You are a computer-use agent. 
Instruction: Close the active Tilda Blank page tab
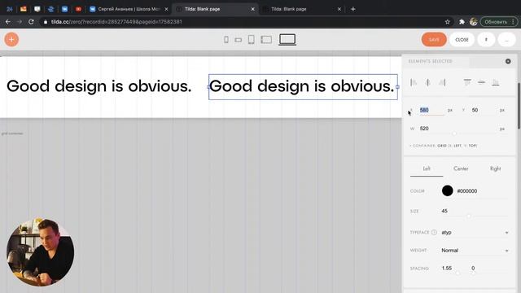pyautogui.click(x=252, y=9)
